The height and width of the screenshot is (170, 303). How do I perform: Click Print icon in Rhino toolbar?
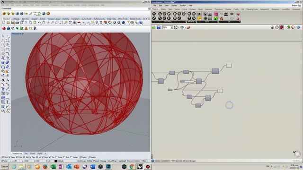coord(17,23)
